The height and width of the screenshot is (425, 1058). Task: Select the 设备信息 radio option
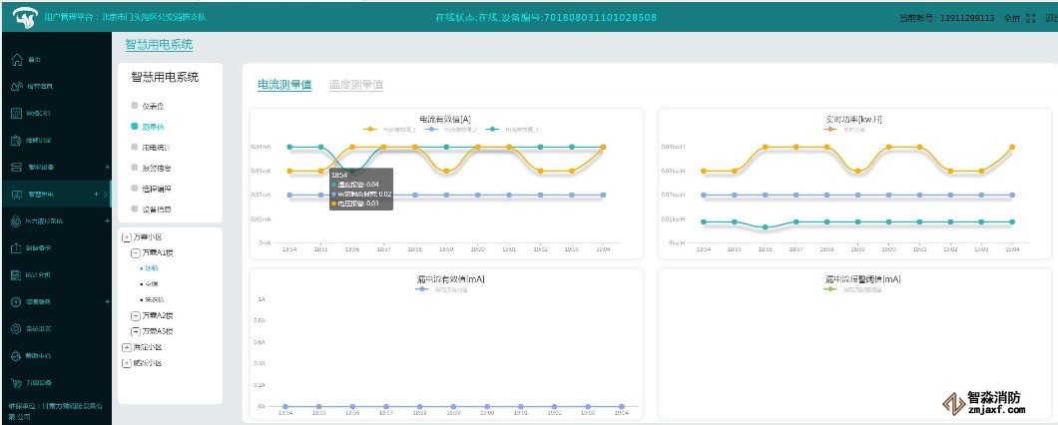(135, 209)
